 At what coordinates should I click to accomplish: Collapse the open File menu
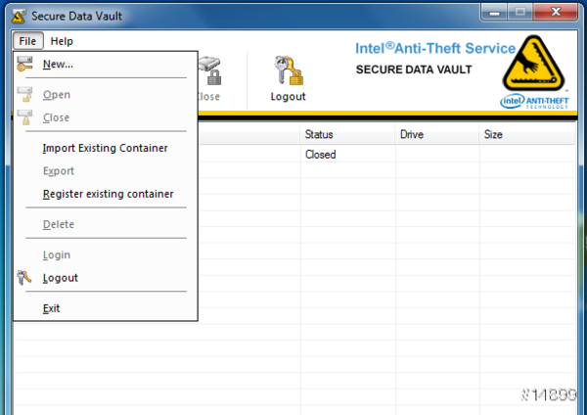pos(27,41)
